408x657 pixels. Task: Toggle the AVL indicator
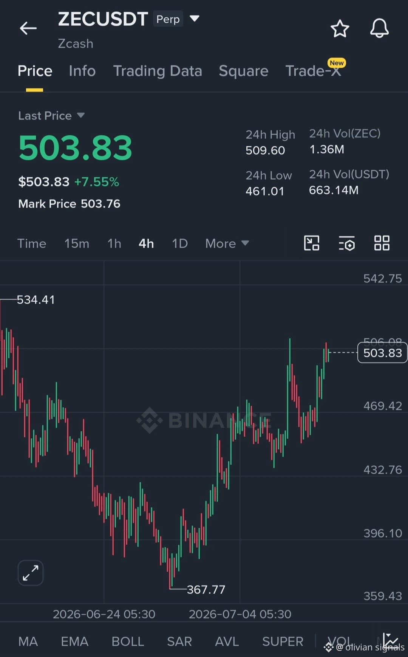coord(227,642)
